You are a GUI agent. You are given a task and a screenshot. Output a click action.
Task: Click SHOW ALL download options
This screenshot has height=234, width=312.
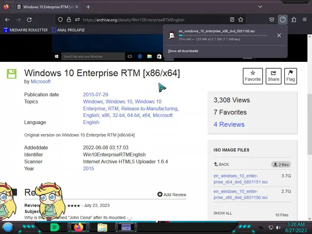223,213
